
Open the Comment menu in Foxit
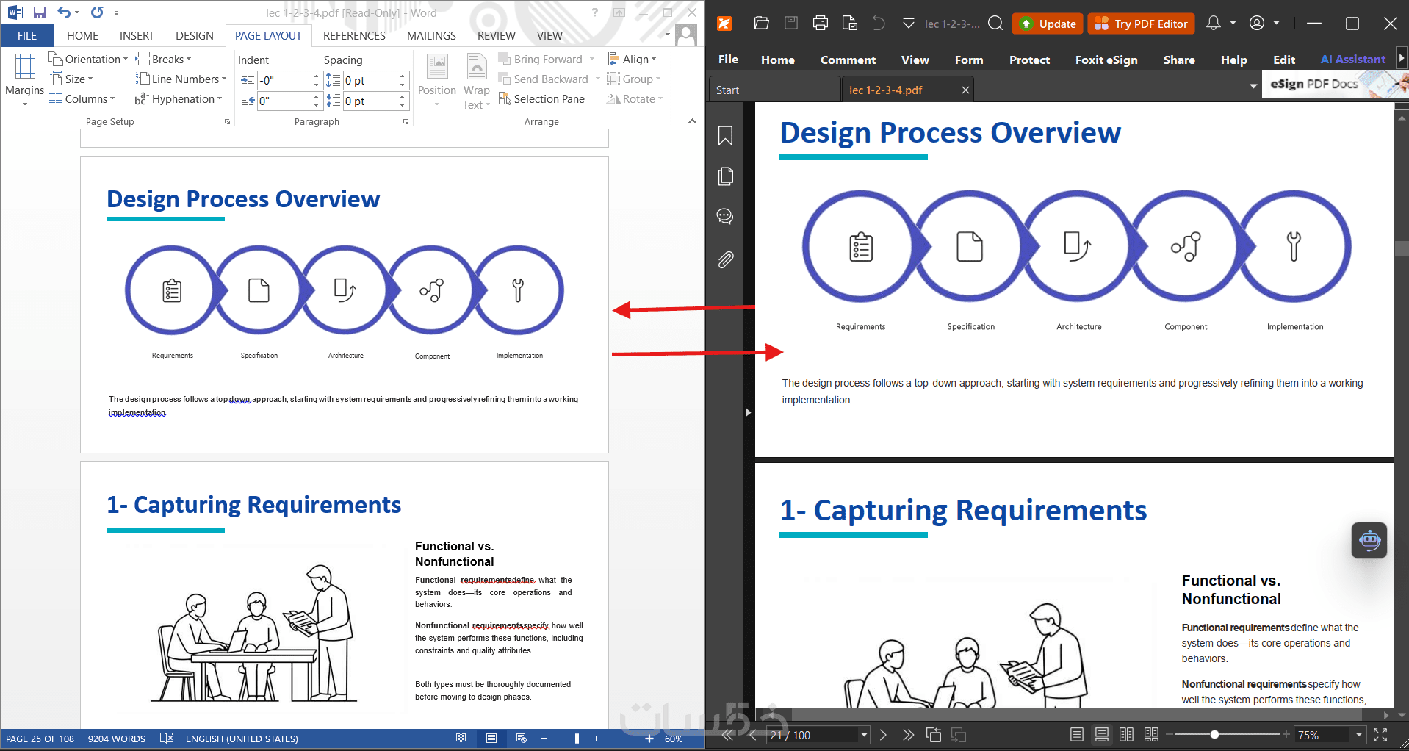pos(848,60)
